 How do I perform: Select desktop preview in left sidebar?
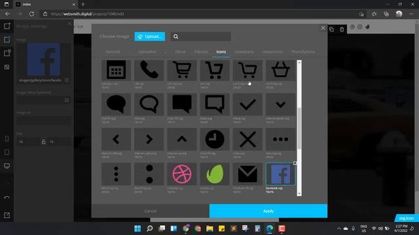click(x=7, y=166)
